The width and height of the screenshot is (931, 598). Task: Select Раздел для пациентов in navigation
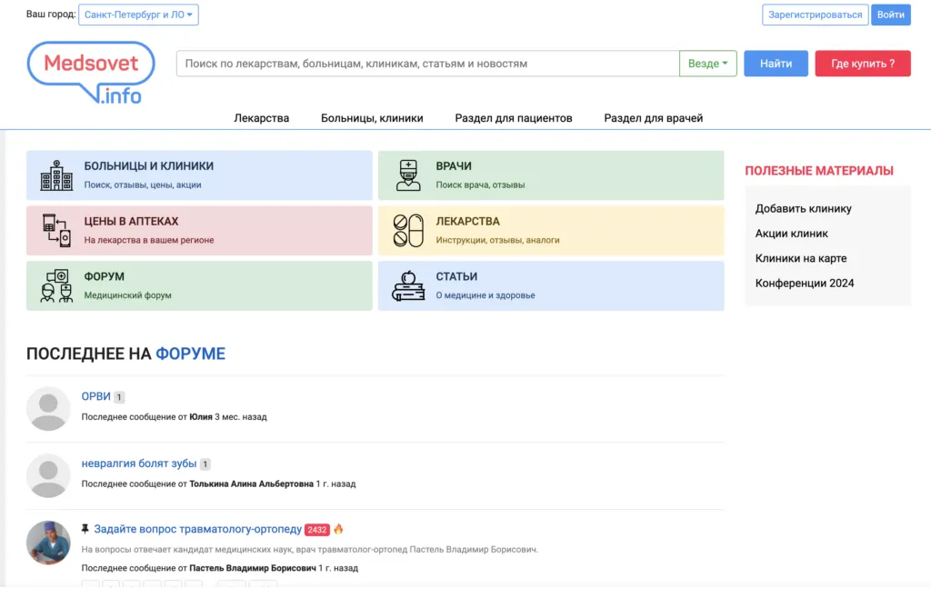(513, 118)
